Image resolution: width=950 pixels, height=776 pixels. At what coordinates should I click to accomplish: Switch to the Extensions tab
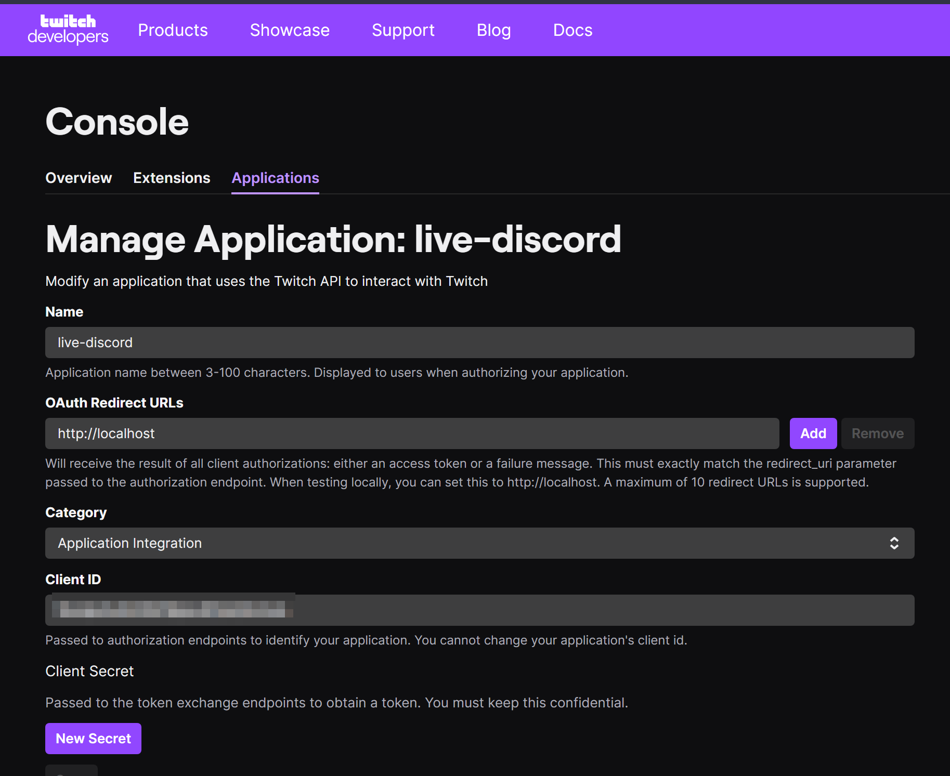click(x=172, y=178)
